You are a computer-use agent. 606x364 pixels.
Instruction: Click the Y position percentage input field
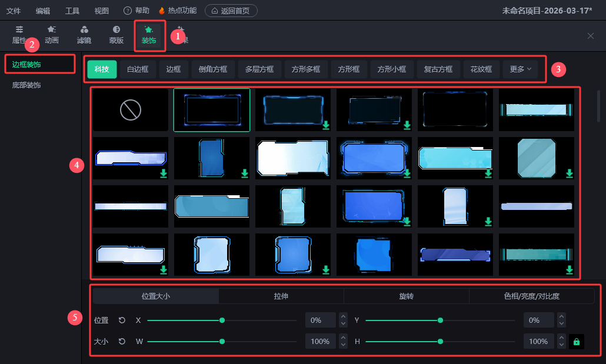point(538,320)
